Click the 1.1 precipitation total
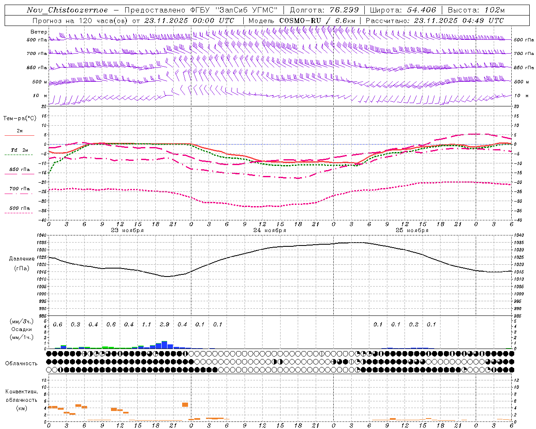 click(147, 325)
